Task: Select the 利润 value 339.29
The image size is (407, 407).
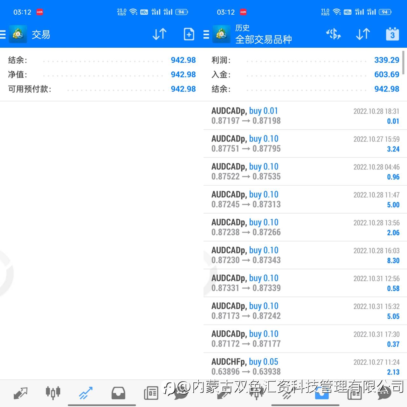Action: click(x=387, y=60)
